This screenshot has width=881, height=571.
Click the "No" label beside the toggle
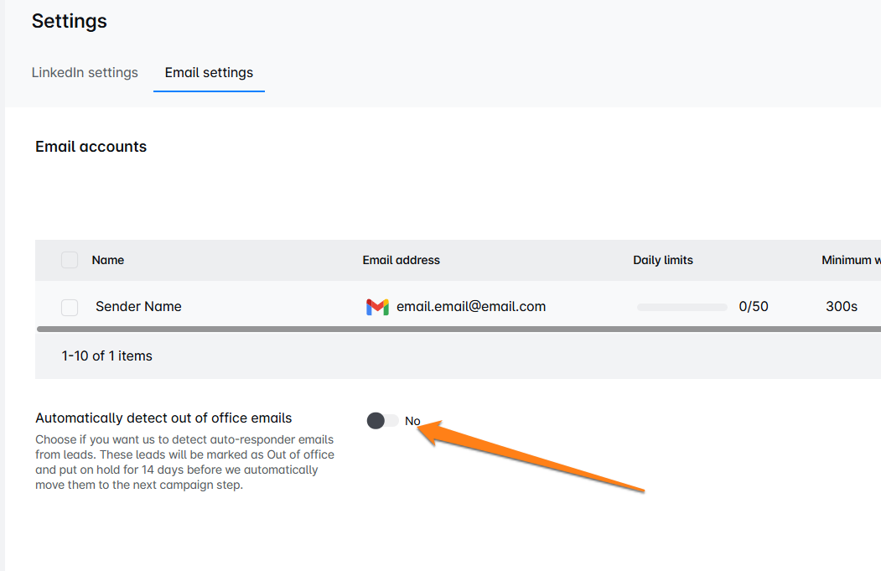click(412, 421)
